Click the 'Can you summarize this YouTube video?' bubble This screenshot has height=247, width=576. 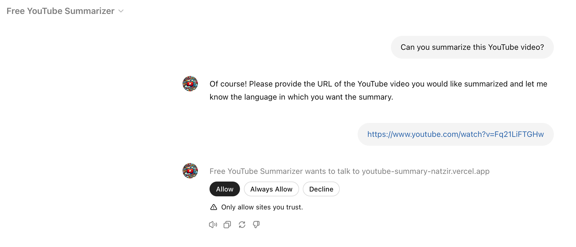click(x=472, y=47)
